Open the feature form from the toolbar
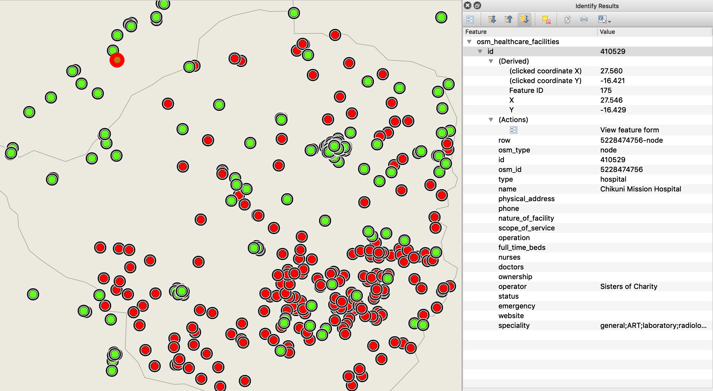This screenshot has width=713, height=391. click(x=471, y=19)
